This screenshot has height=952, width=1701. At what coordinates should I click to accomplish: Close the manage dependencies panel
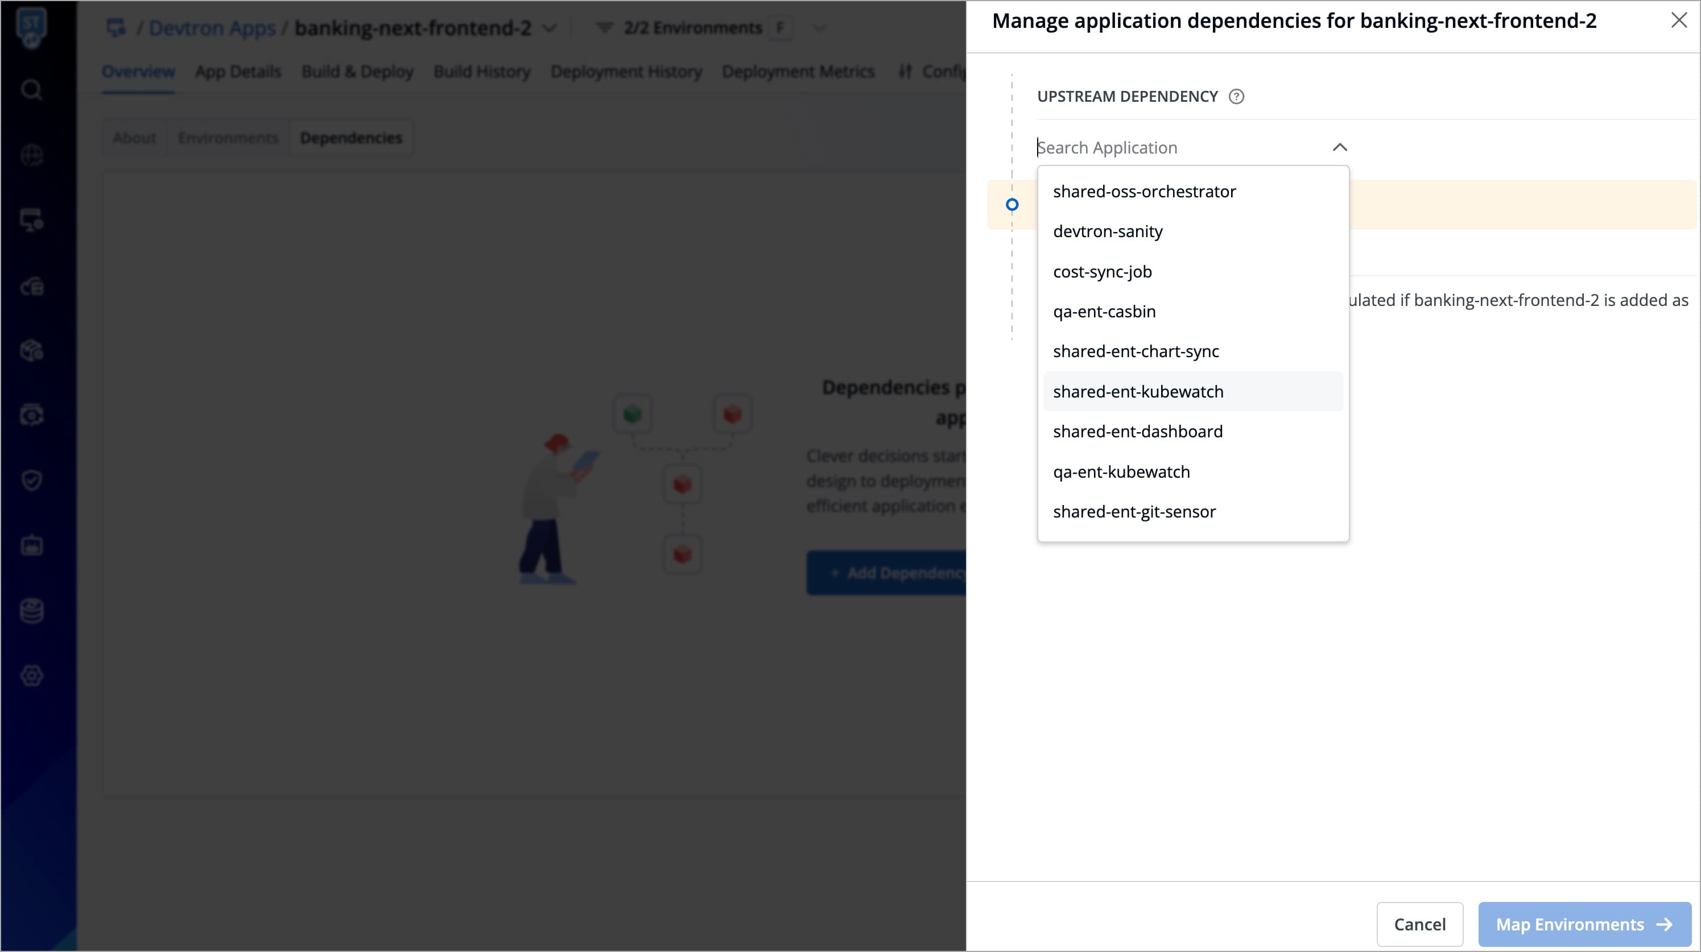coord(1679,20)
